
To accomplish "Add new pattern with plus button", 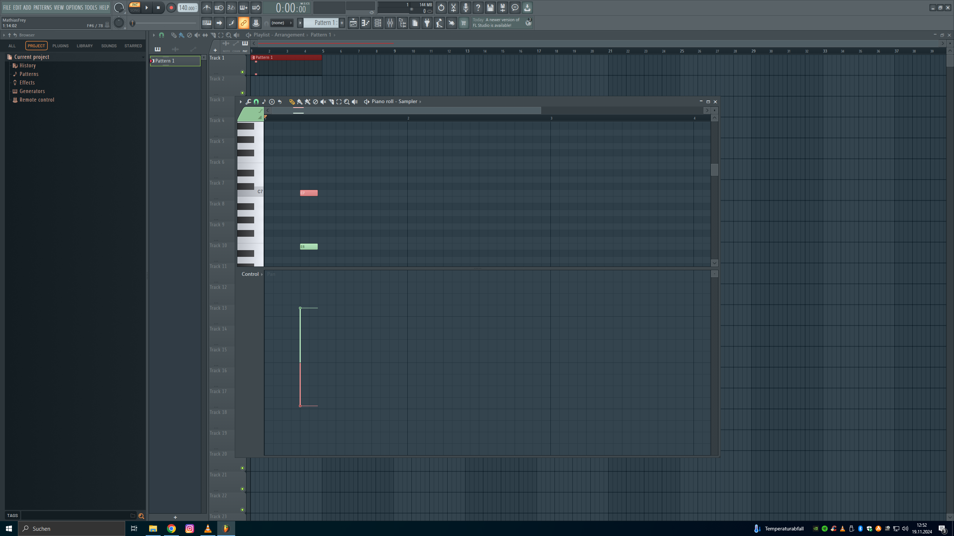I will [342, 23].
